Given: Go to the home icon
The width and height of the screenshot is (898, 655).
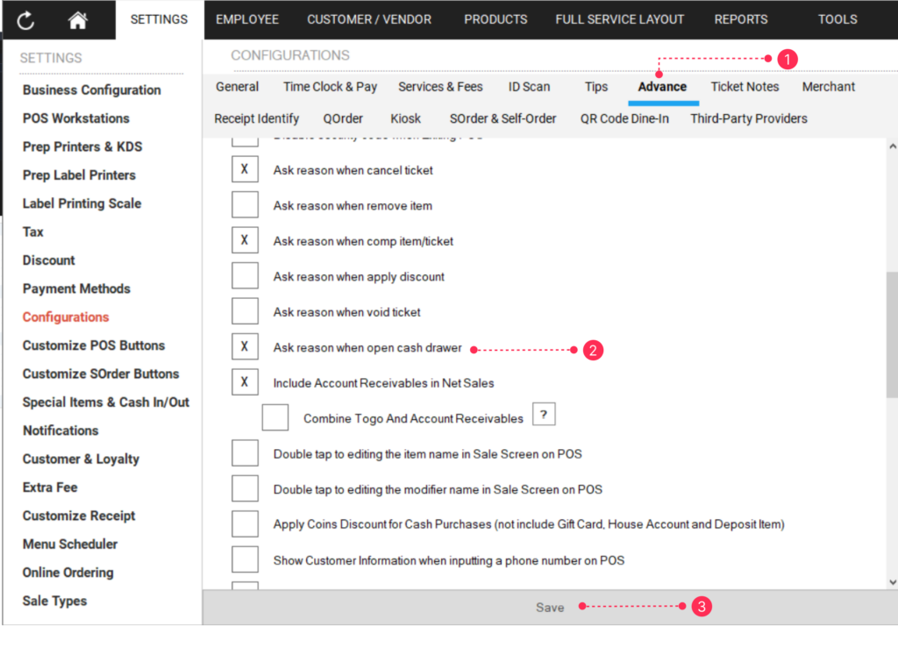Looking at the screenshot, I should click(x=77, y=20).
